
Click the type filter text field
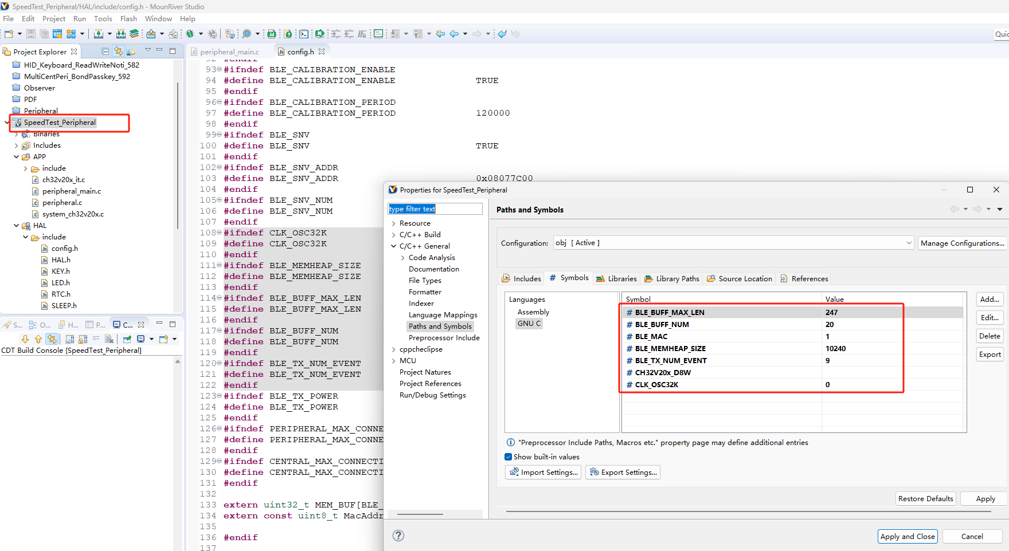pyautogui.click(x=435, y=208)
